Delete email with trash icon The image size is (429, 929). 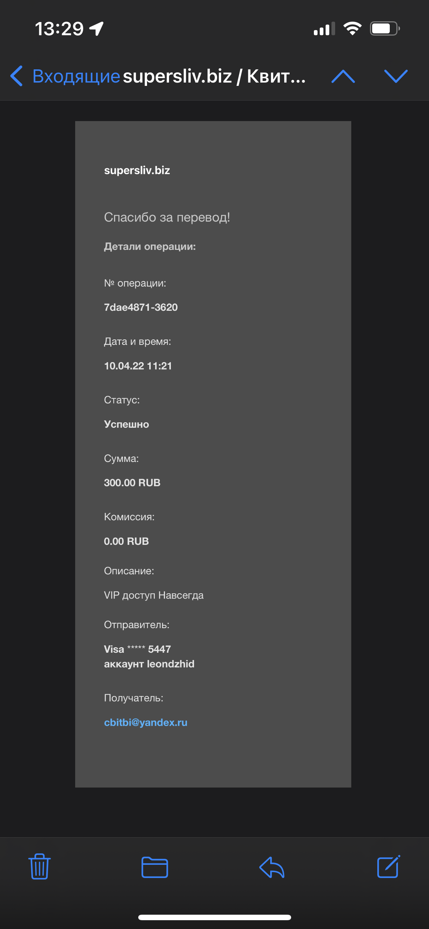coord(40,867)
